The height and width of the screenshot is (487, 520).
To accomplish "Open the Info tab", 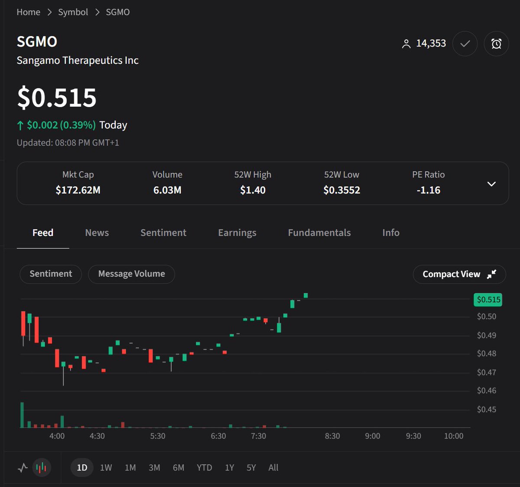I will point(391,233).
